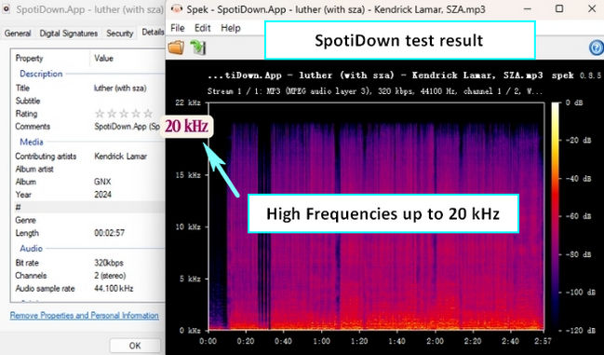604x355 pixels.
Task: Open the File menu in Spek
Action: point(178,28)
